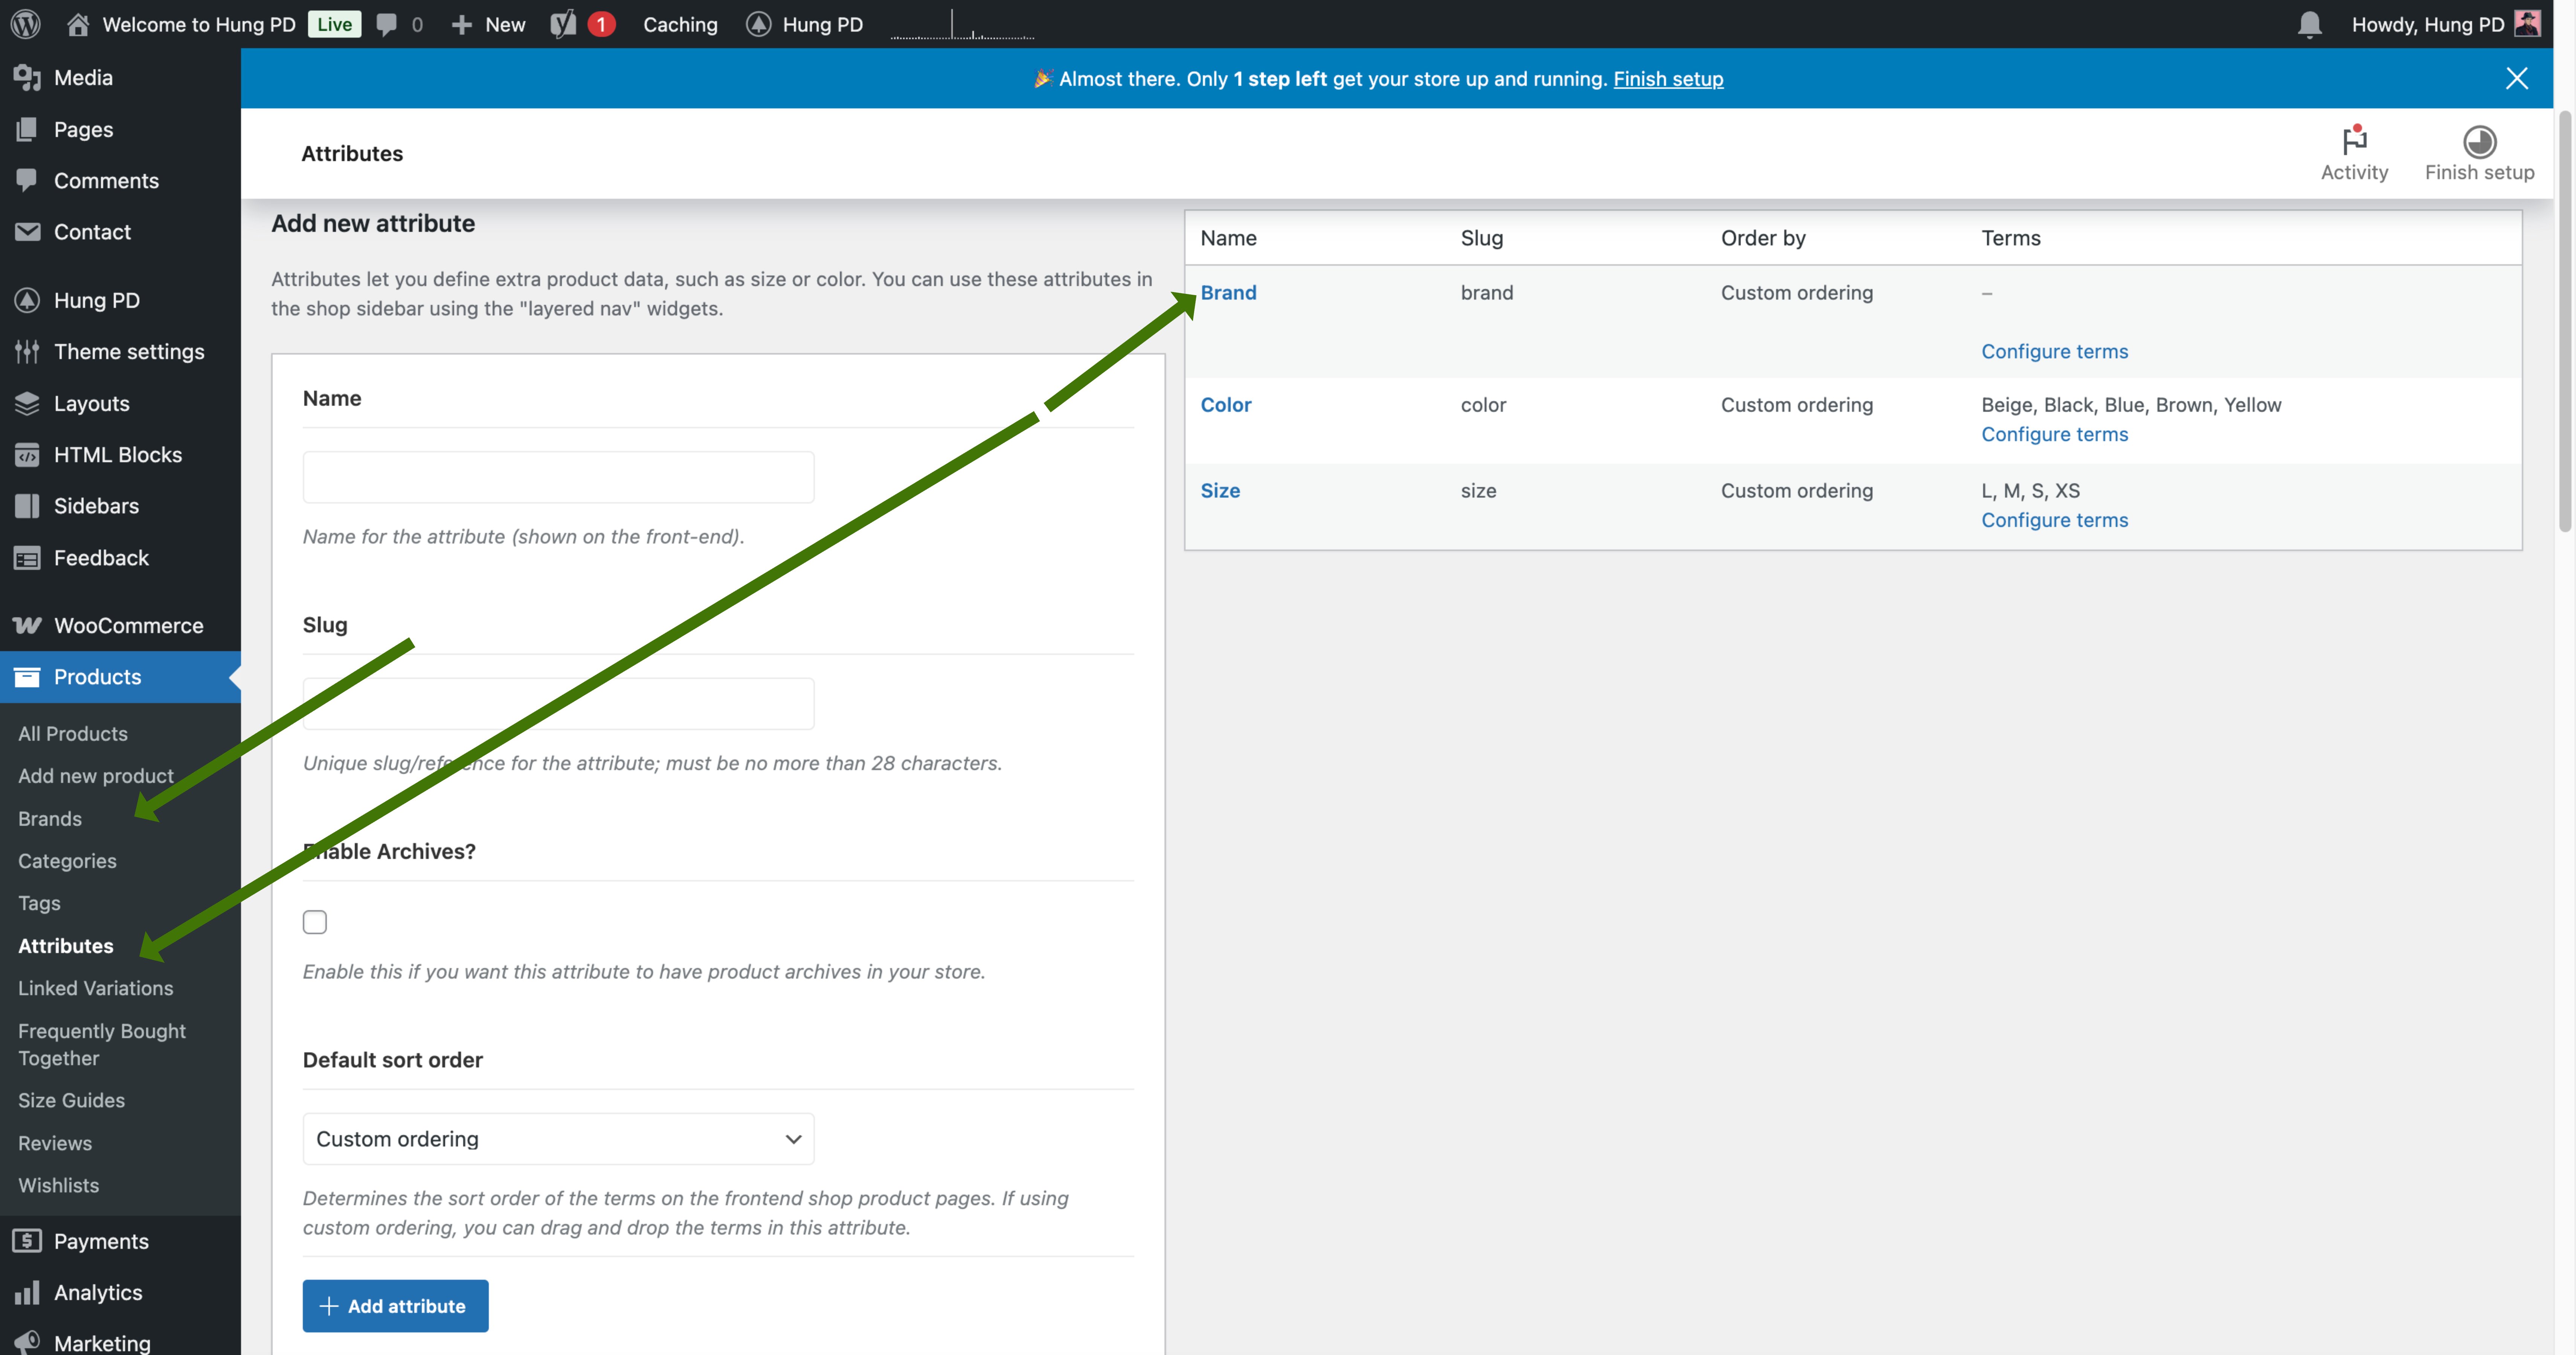Open Categories submenu item

click(x=67, y=860)
